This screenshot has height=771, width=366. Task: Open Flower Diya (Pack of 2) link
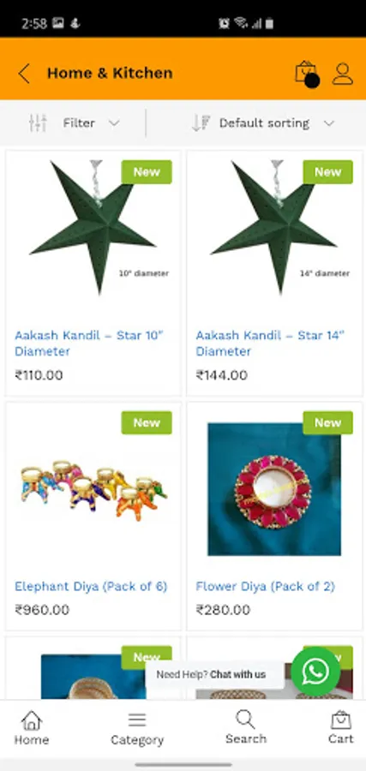(x=265, y=586)
